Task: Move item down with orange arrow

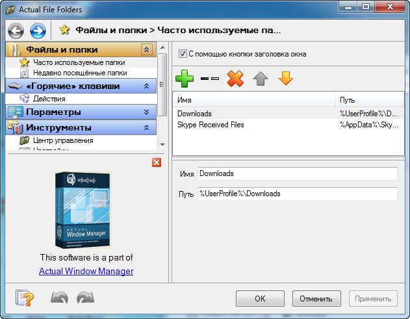Action: [285, 79]
